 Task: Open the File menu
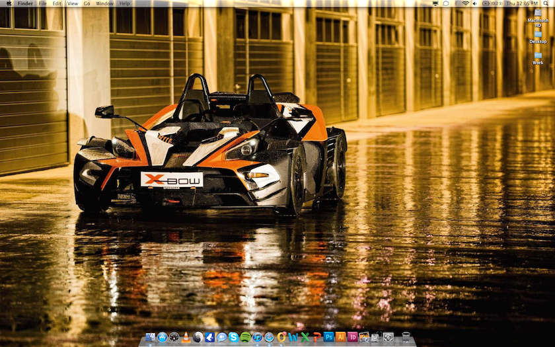pyautogui.click(x=43, y=3)
